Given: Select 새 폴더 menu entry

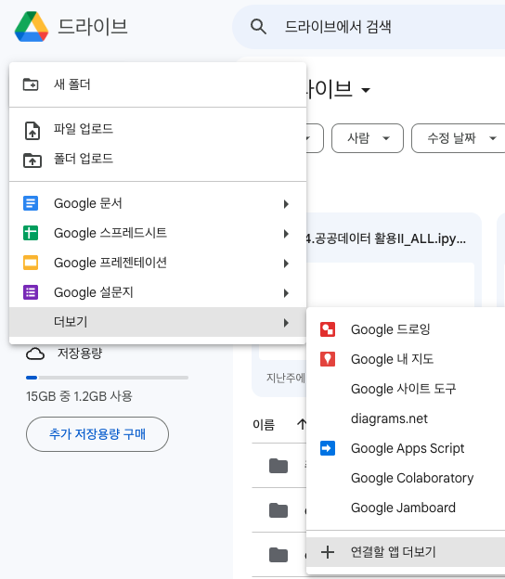Looking at the screenshot, I should pos(158,84).
